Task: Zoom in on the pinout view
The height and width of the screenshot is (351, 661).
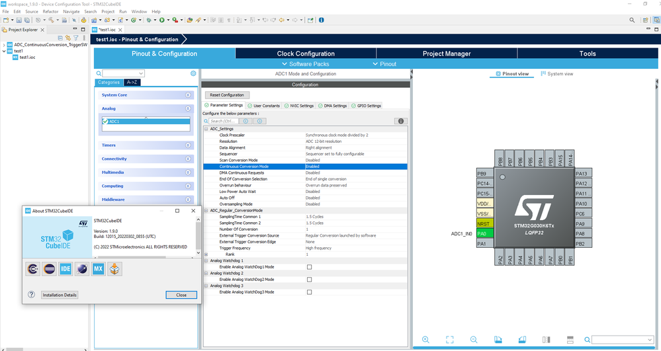Action: point(425,340)
